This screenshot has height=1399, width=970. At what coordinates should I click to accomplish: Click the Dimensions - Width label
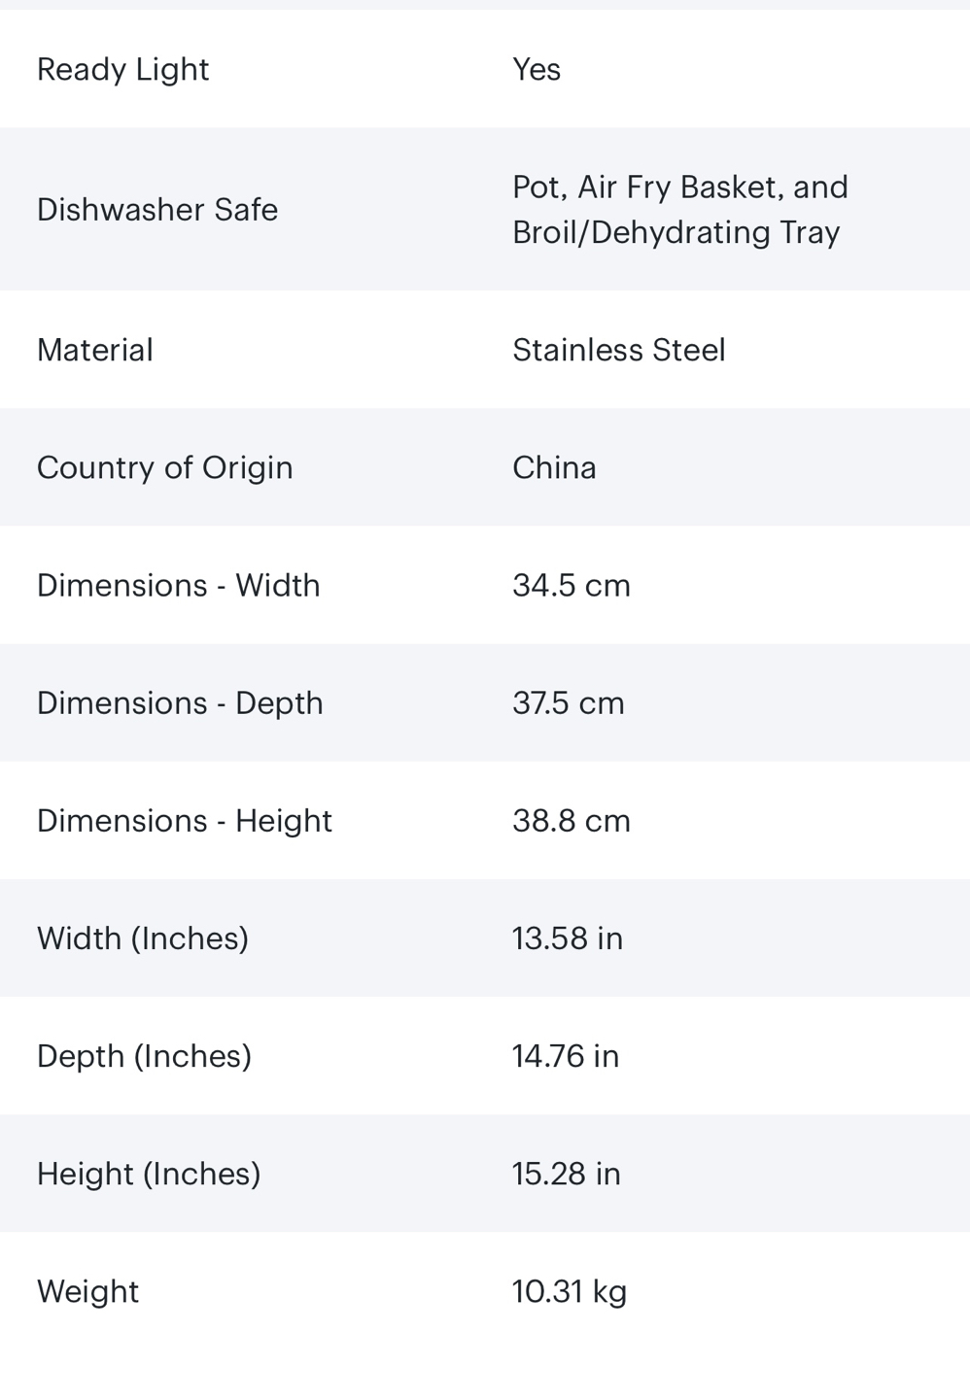[178, 585]
